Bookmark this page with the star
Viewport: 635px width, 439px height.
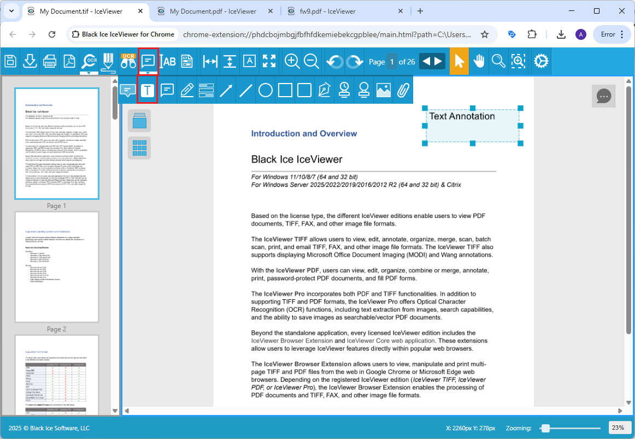pyautogui.click(x=484, y=34)
